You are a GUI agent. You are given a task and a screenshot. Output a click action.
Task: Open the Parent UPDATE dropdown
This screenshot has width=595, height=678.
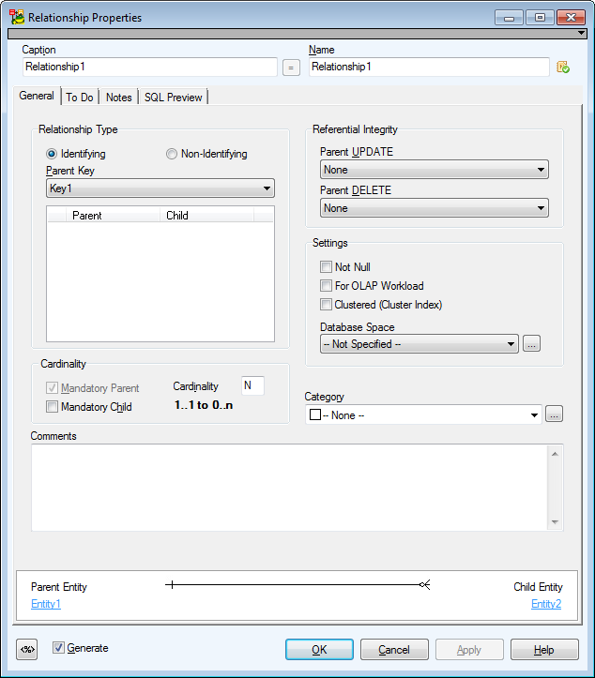pyautogui.click(x=434, y=170)
